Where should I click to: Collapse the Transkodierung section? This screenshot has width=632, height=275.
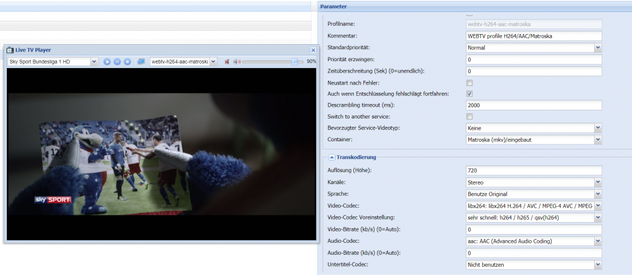pos(332,157)
